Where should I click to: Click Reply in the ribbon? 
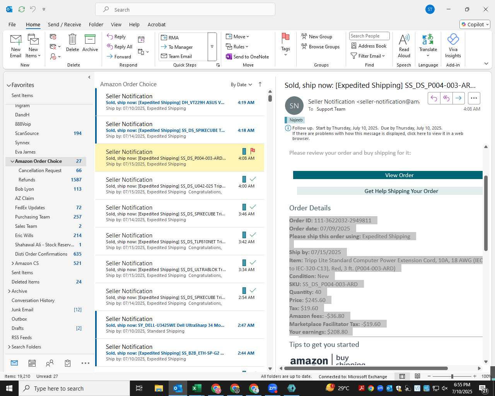116,37
